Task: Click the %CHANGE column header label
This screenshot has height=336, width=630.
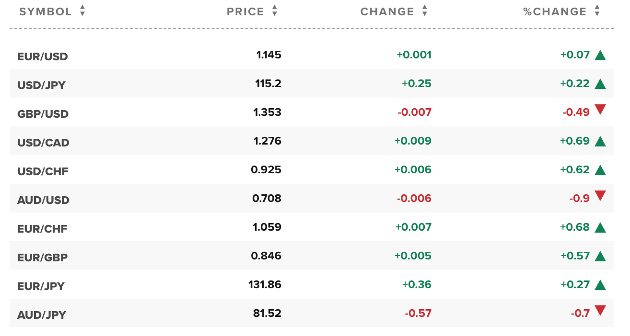Action: (555, 11)
